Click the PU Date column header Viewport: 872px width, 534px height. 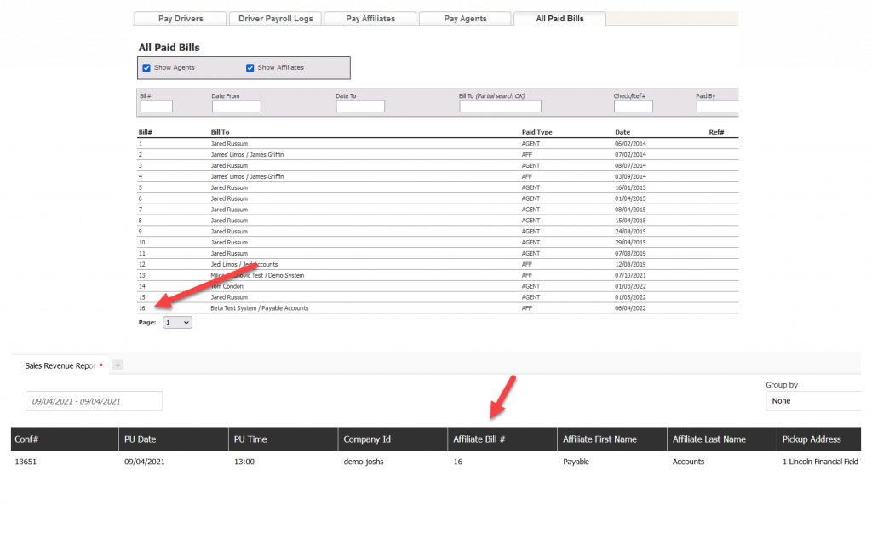[141, 439]
